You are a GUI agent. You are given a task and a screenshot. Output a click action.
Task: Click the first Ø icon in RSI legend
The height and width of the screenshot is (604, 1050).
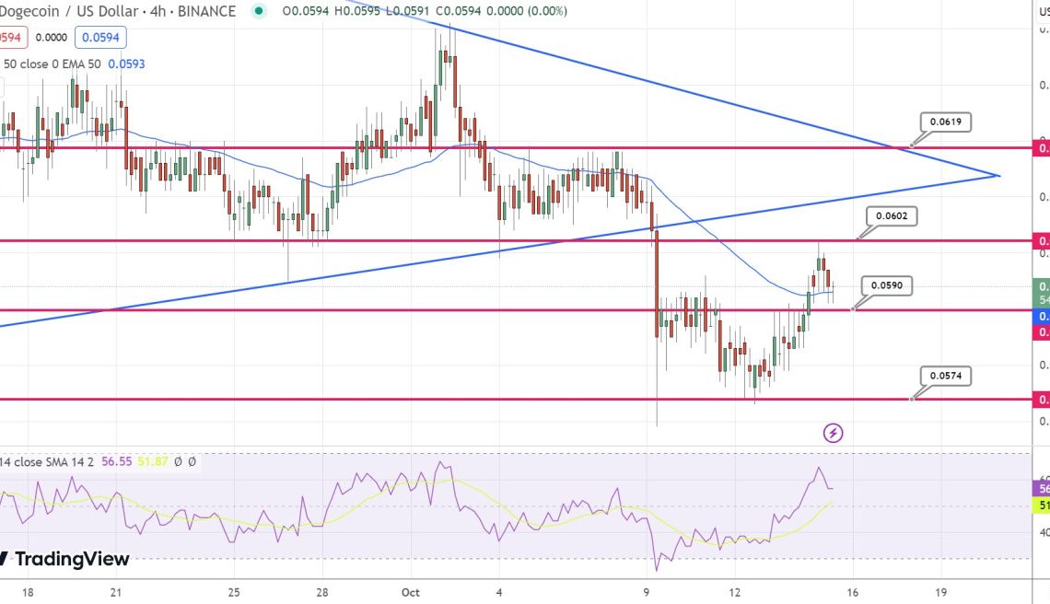179,461
